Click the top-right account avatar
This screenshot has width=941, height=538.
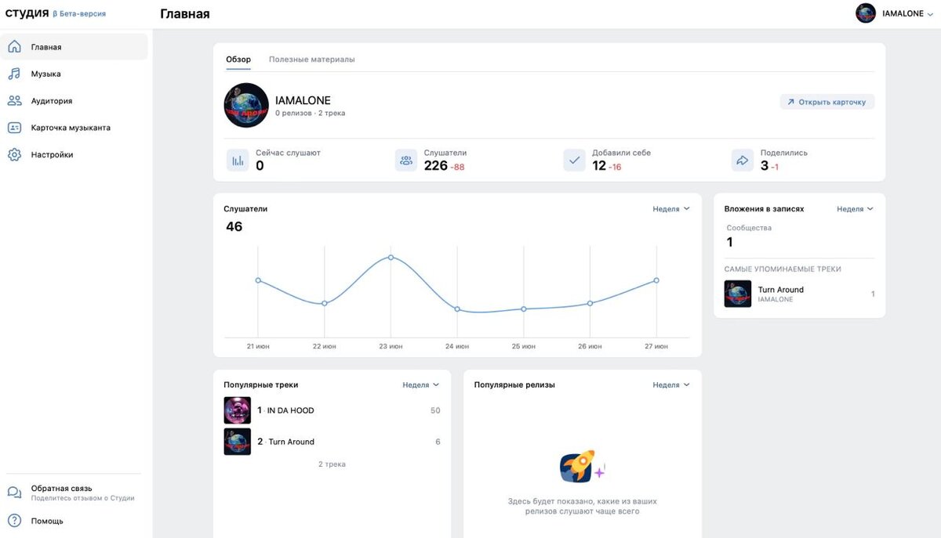(866, 13)
